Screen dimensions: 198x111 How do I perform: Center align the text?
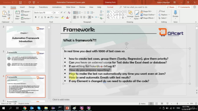78,17
